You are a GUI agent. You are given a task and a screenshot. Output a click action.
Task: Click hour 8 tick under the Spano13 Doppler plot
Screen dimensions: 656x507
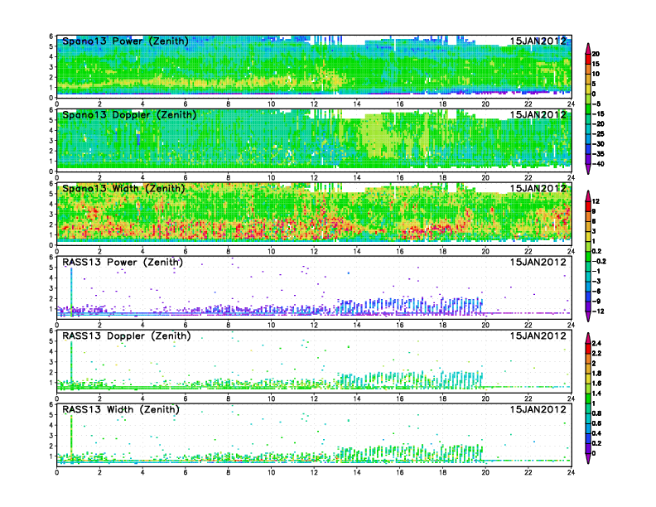[x=229, y=178]
